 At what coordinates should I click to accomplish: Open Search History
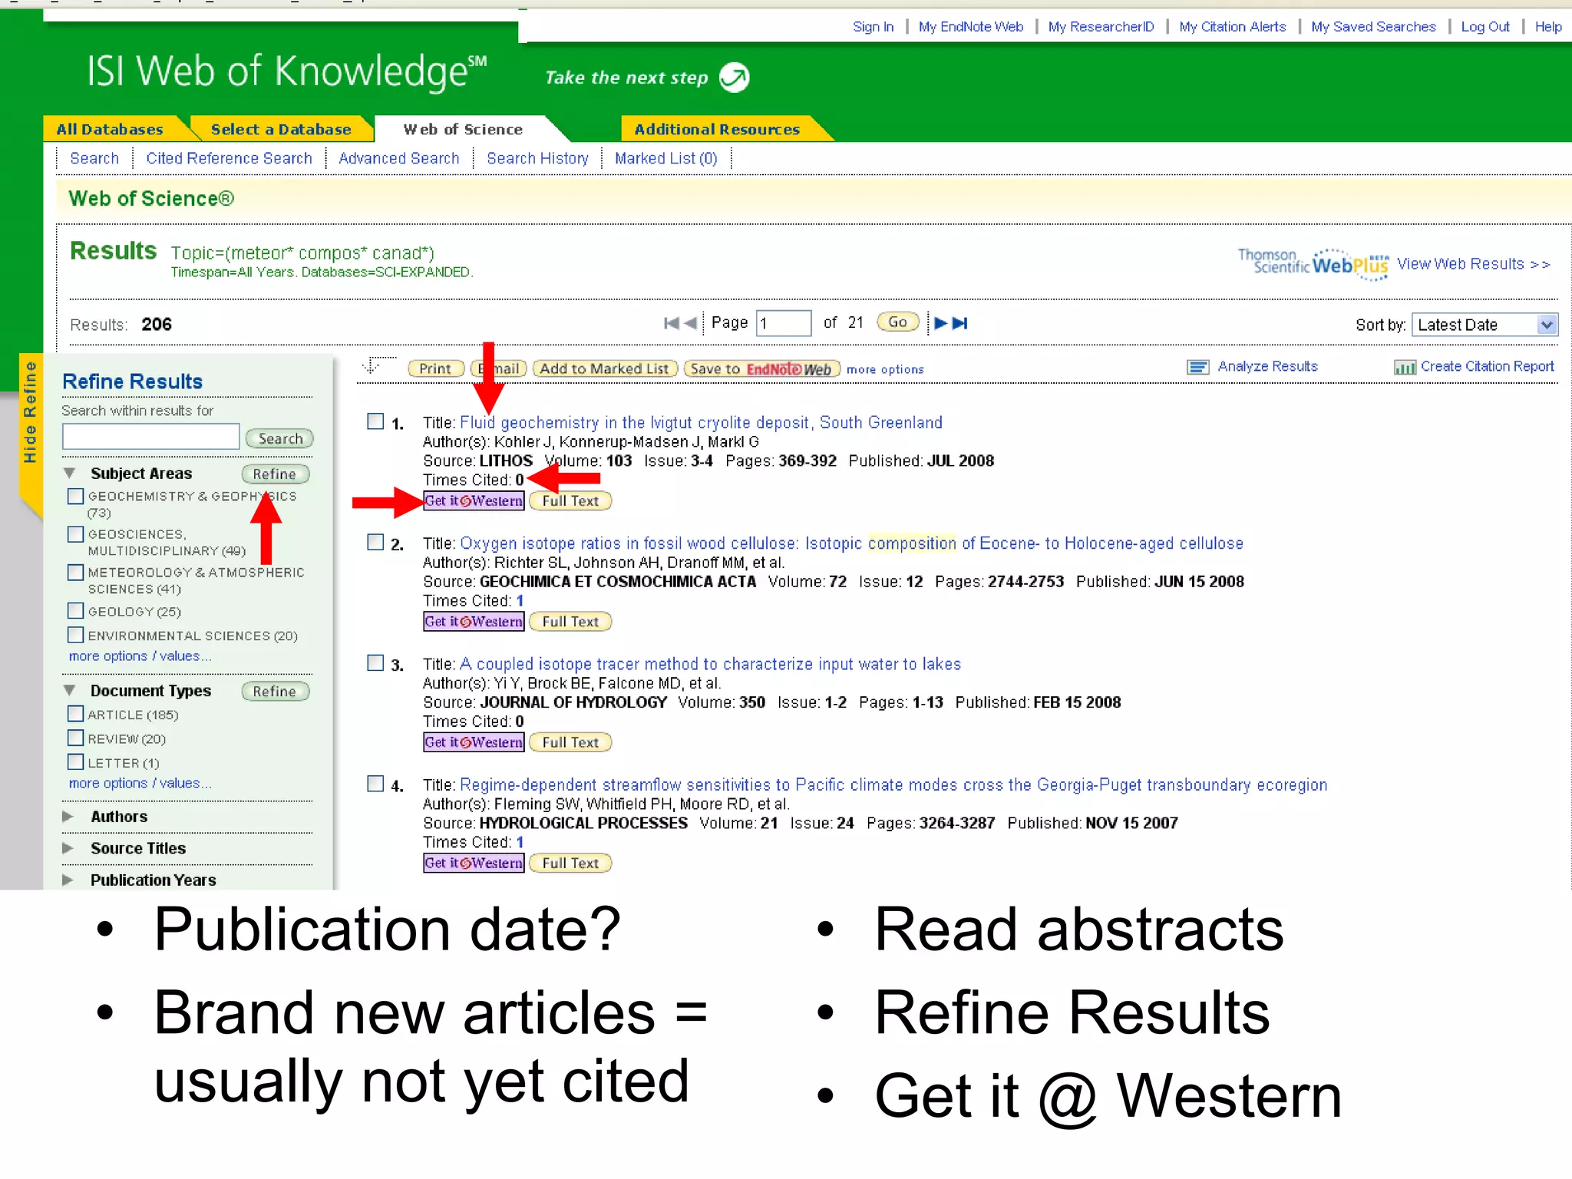(x=537, y=158)
